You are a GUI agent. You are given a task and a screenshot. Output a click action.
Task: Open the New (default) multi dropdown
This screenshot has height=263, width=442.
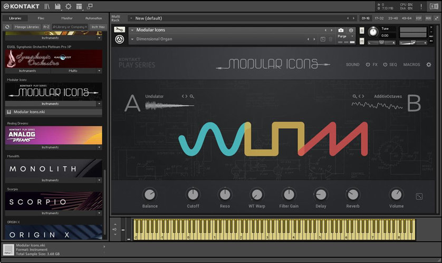131,18
